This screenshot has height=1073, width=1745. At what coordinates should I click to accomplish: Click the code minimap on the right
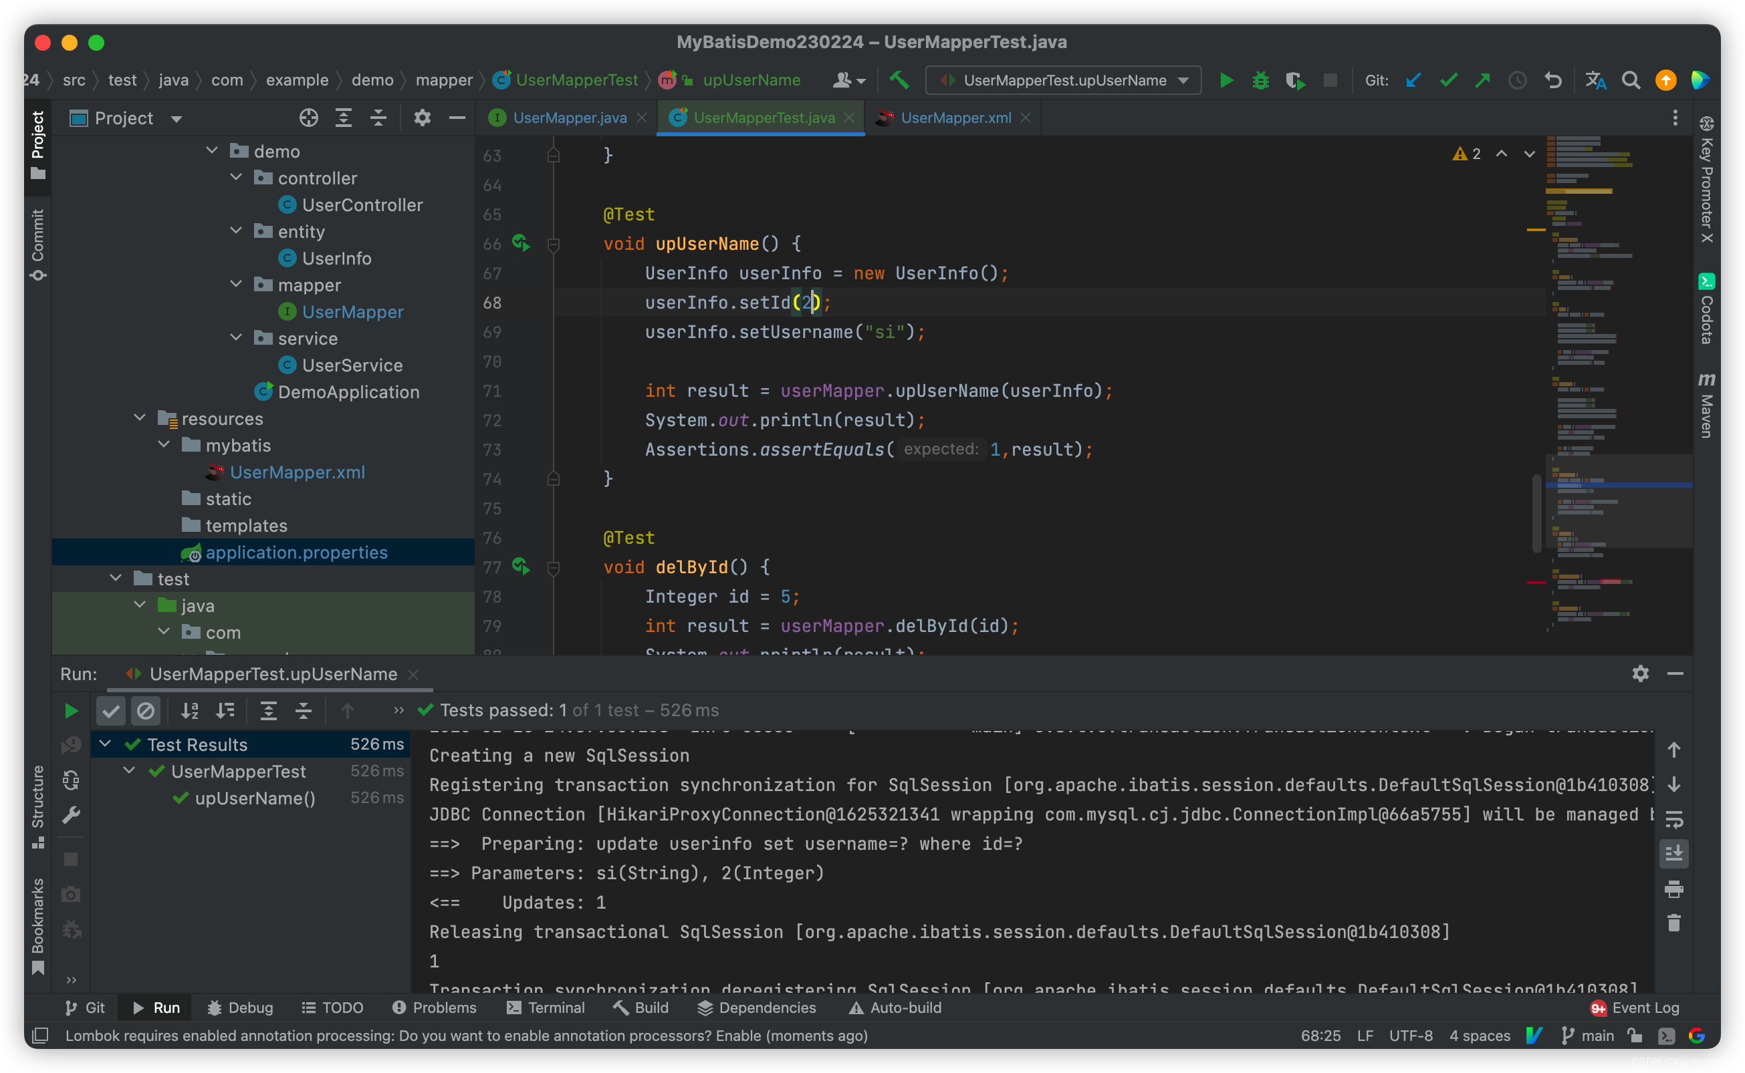click(1619, 384)
